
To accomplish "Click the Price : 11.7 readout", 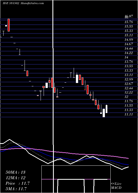I will pos(18,183).
